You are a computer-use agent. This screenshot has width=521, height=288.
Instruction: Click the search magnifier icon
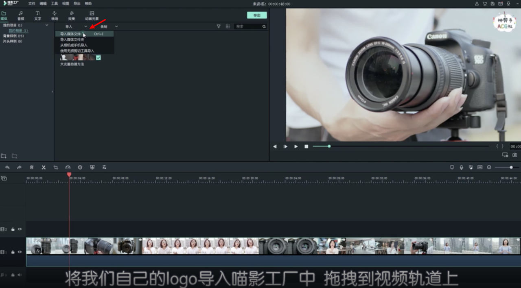264,26
